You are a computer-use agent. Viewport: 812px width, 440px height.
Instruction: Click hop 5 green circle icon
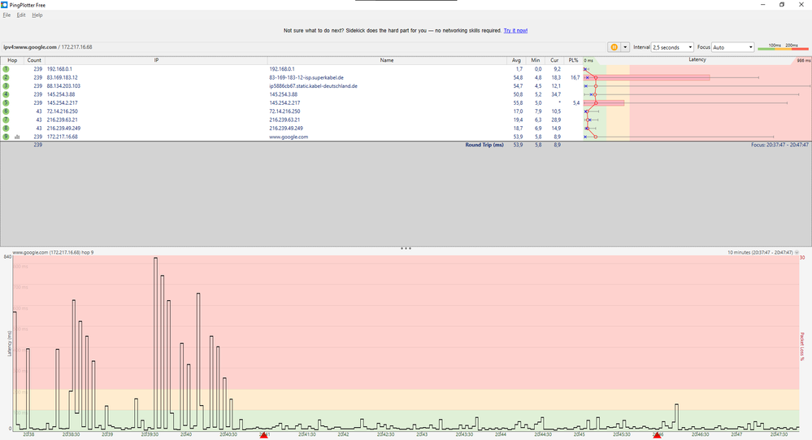coord(6,102)
